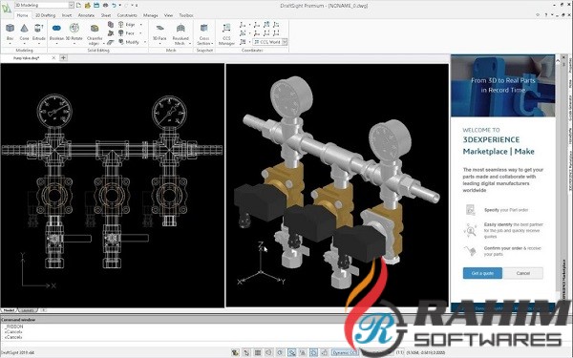The height and width of the screenshot is (358, 573).
Task: Switch to the 2D Drafting ribbon tab
Action: [x=45, y=15]
